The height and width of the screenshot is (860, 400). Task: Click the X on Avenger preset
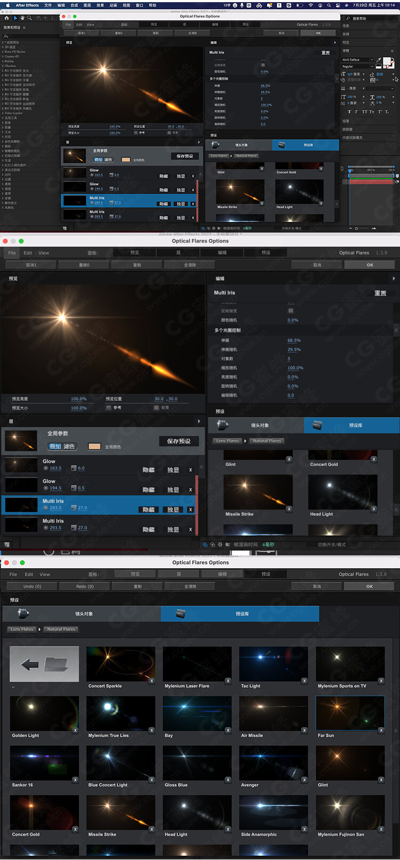point(305,780)
